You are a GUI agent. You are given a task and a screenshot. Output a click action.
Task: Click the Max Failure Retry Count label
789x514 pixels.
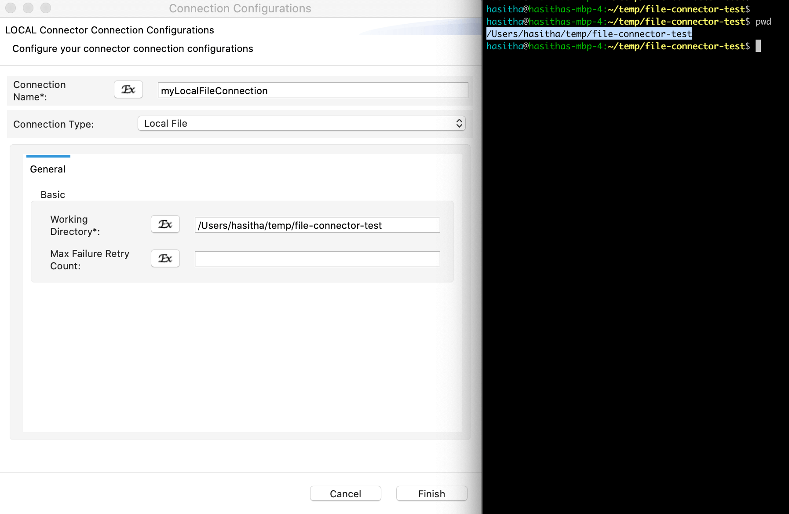click(x=90, y=260)
